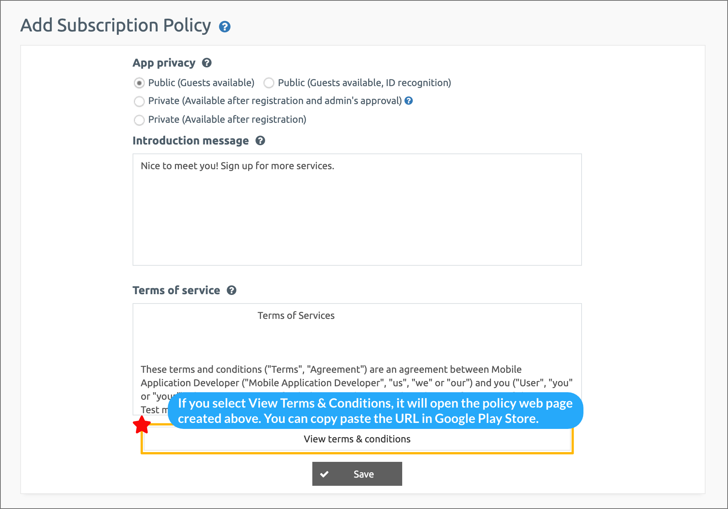
Task: Select Public (Guests available) radio button
Action: [x=139, y=83]
